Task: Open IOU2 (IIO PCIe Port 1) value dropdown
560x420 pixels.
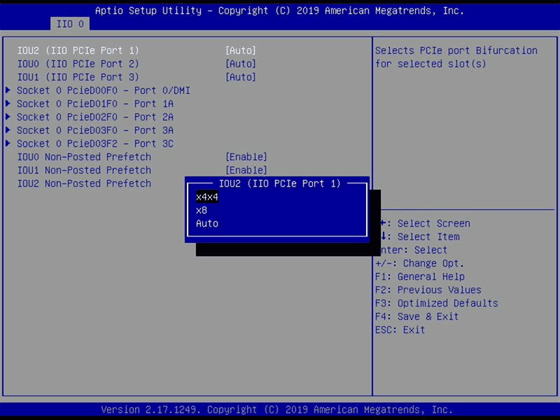Action: tap(240, 50)
